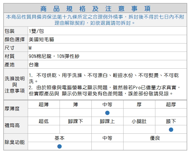Select the 包裝 row label
The image size is (191, 154).
pos(10,31)
